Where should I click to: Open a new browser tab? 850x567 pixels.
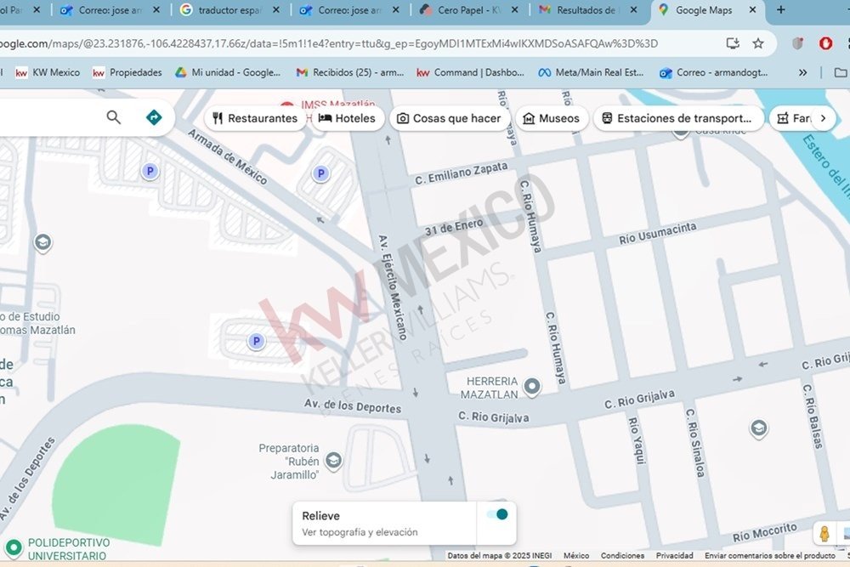780,9
